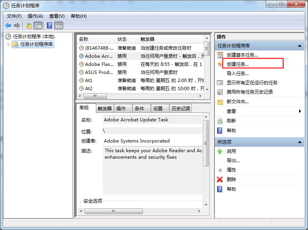The image size is (308, 230).
Task: Sort by the 名称 column header
Action: 95,39
